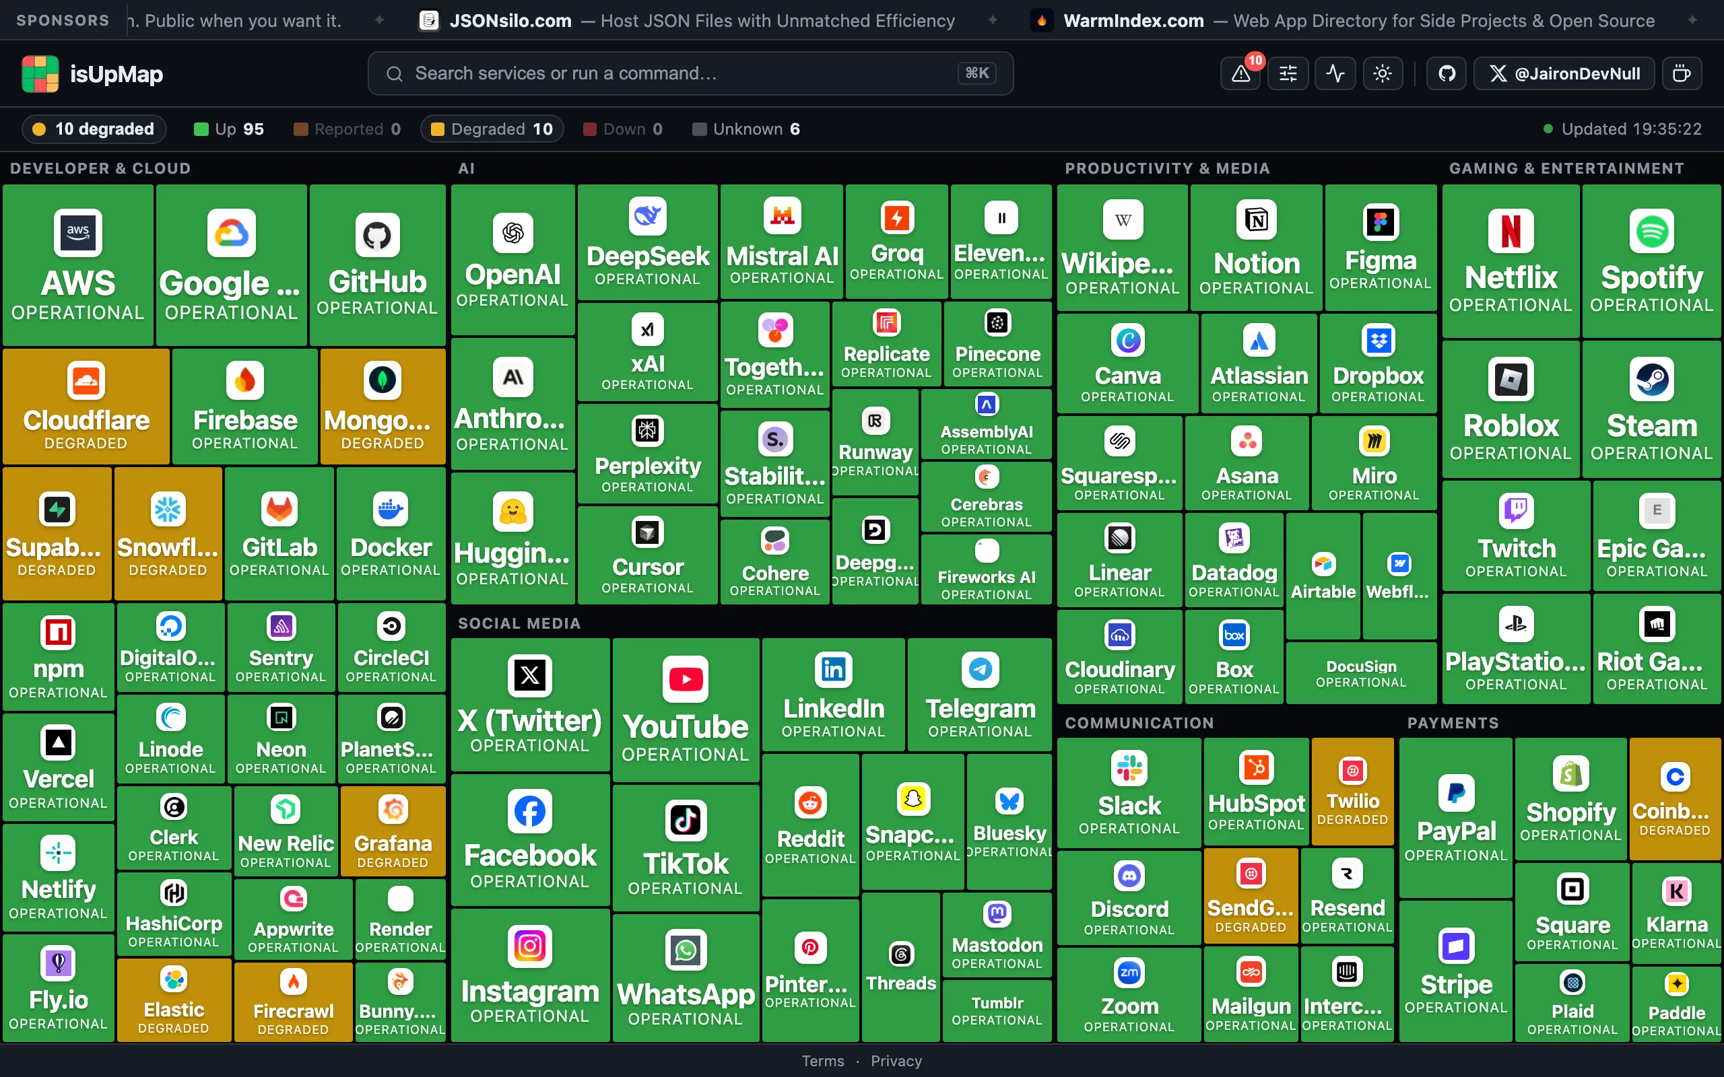Viewport: 1724px width, 1077px height.
Task: Visit the JSONsilo.com sponsor link
Action: coord(687,21)
